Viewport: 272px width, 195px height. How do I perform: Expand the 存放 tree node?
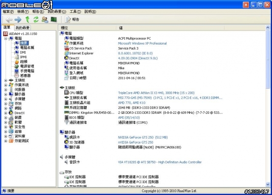coord(6,104)
